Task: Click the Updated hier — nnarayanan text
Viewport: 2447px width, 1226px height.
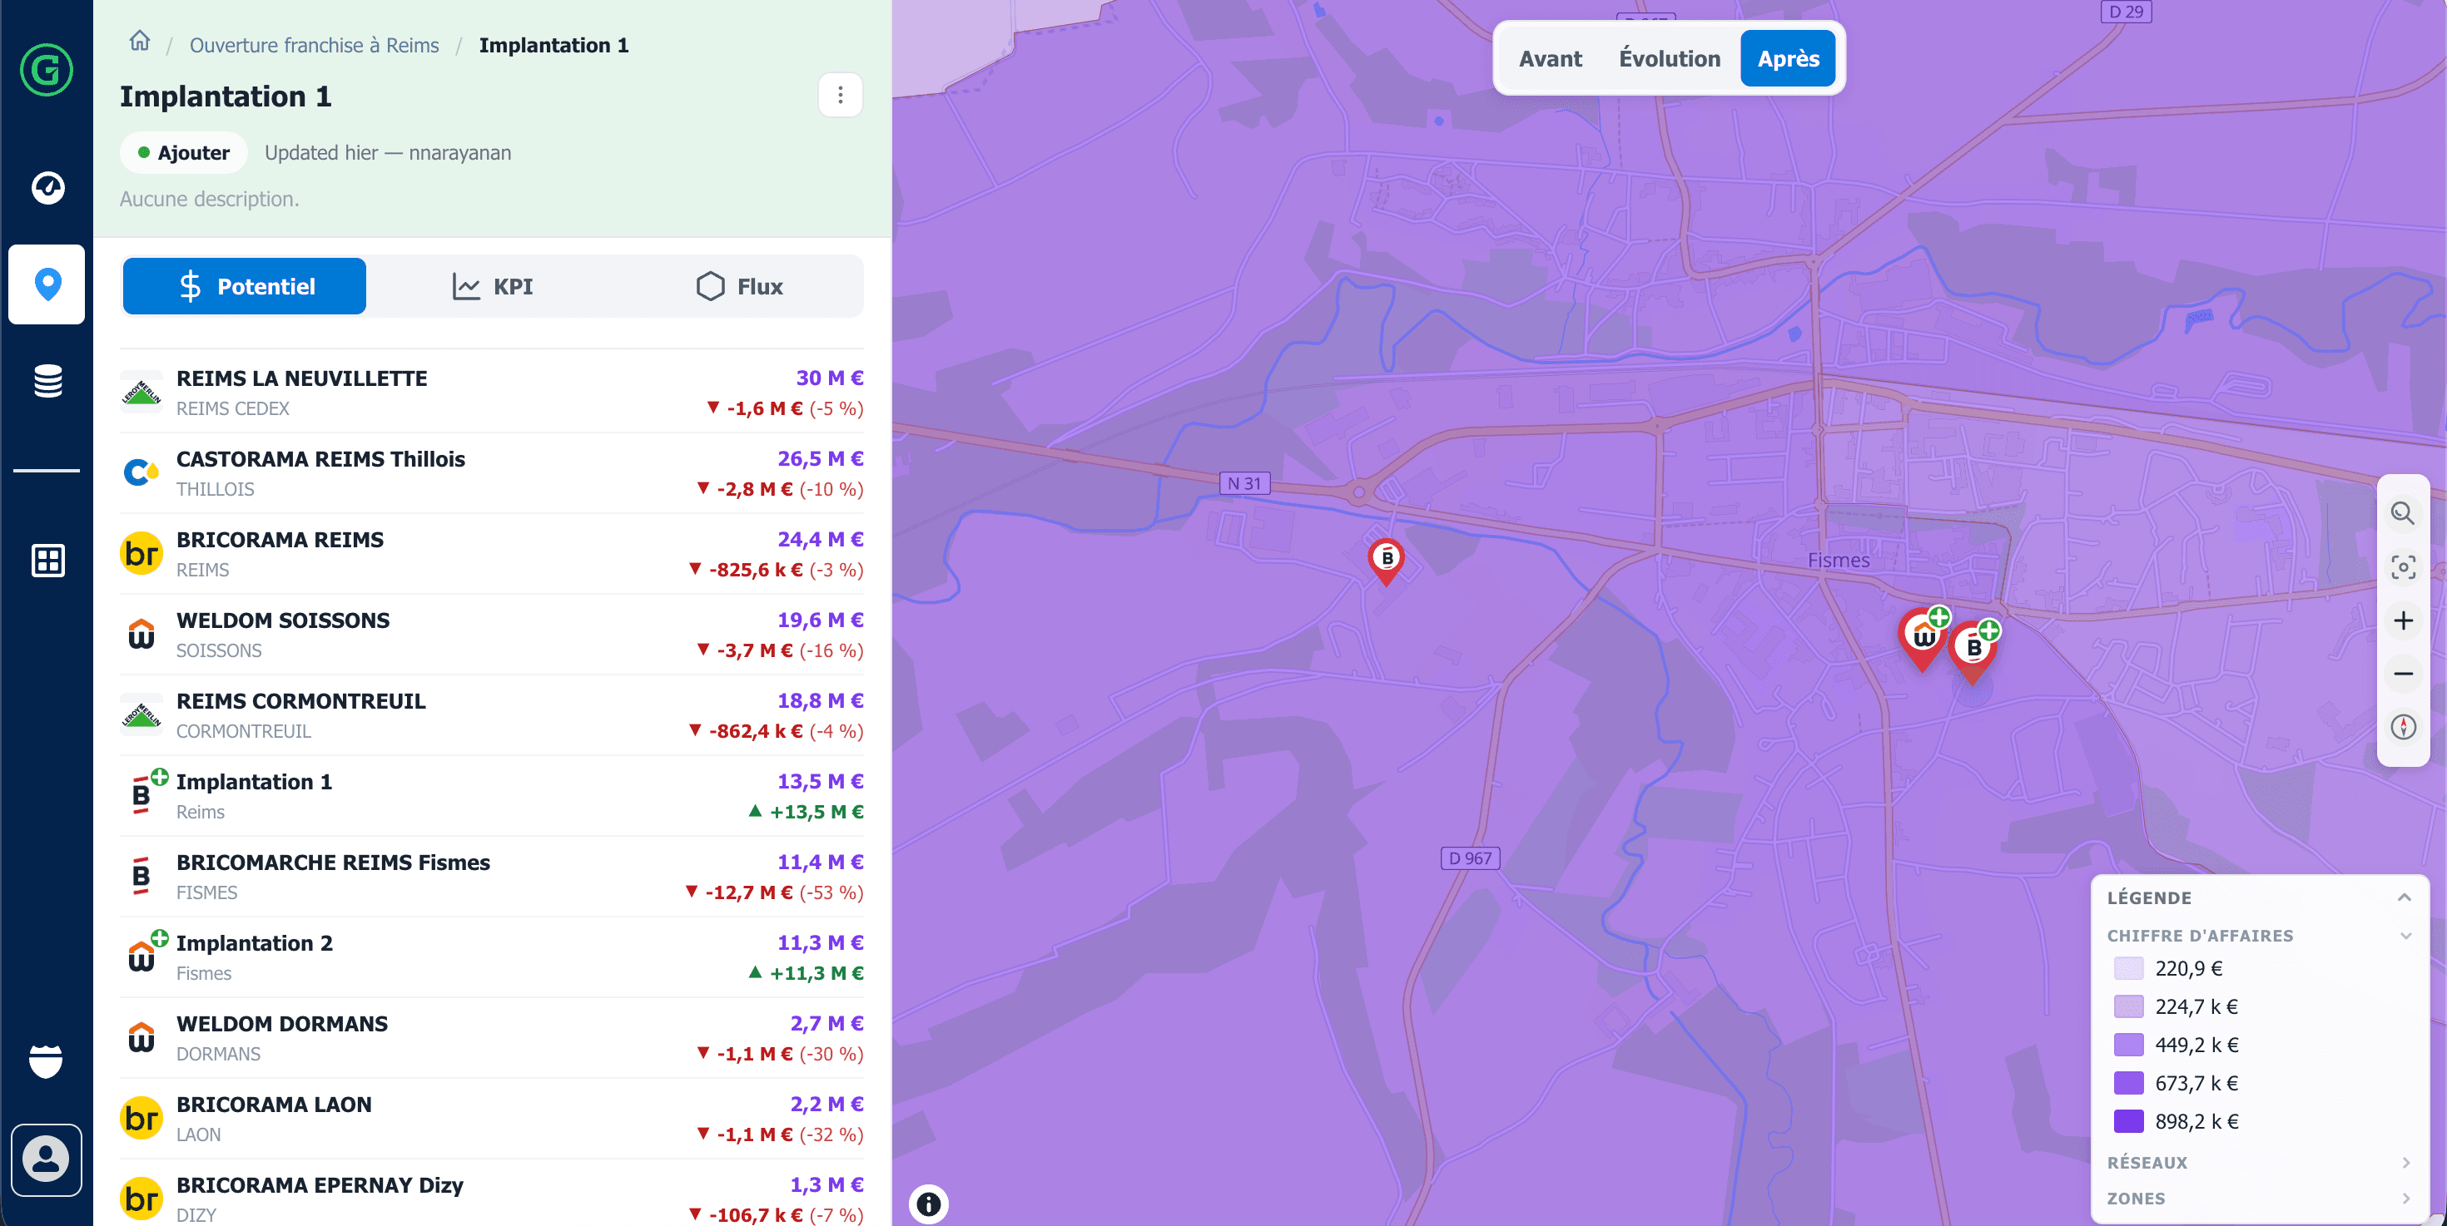Action: [x=388, y=153]
